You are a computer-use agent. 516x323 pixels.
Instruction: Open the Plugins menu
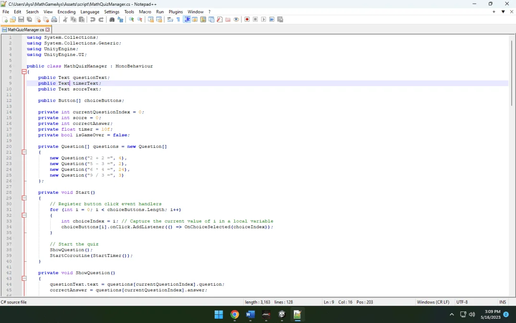click(176, 11)
